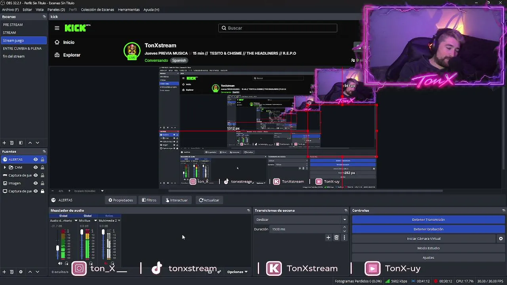Open the Herramientas menu
This screenshot has width=507, height=285.
click(x=129, y=9)
